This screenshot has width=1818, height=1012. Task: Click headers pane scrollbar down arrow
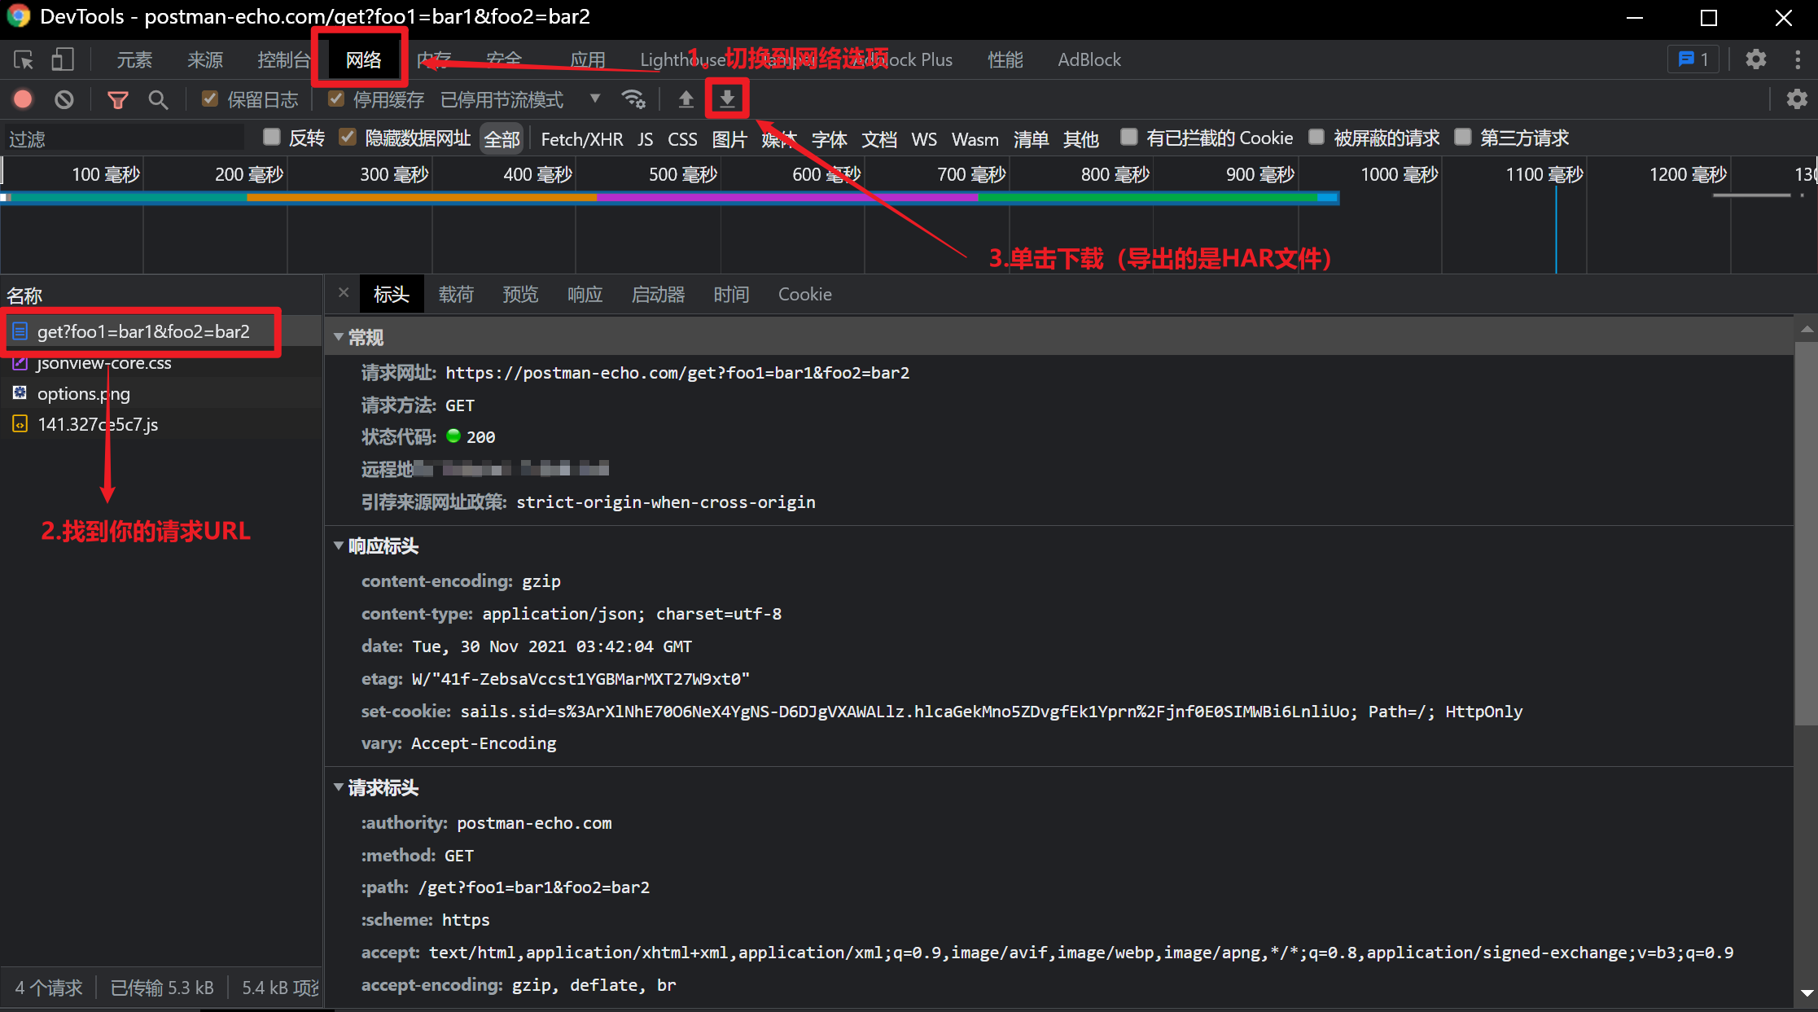[x=1807, y=992]
